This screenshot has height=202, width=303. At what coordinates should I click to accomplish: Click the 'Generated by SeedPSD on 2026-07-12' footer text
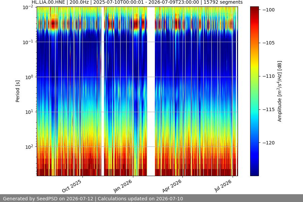coord(48,199)
